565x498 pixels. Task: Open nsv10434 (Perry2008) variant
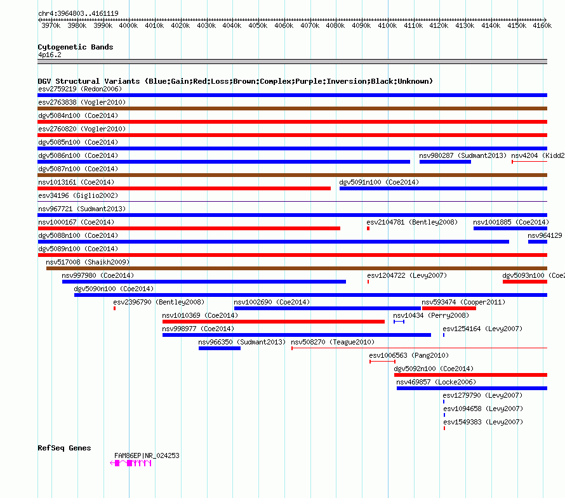coord(431,315)
